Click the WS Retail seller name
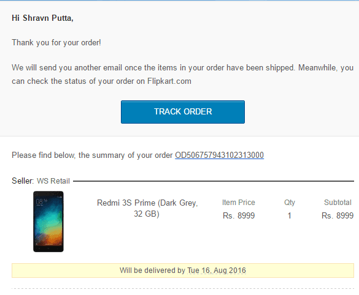 pos(53,181)
